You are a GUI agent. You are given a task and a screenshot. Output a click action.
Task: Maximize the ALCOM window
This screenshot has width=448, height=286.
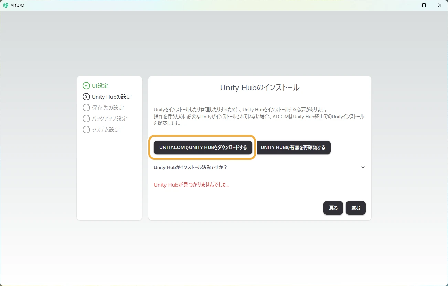coord(424,5)
